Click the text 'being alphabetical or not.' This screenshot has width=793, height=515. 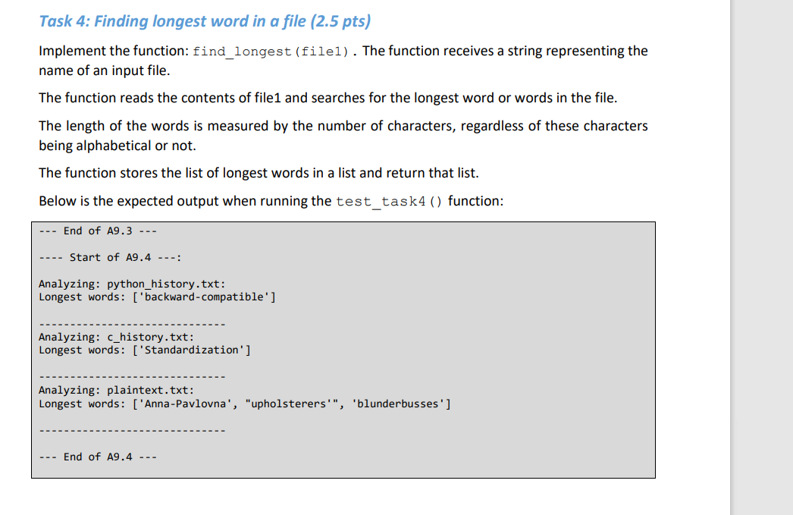coord(118,146)
